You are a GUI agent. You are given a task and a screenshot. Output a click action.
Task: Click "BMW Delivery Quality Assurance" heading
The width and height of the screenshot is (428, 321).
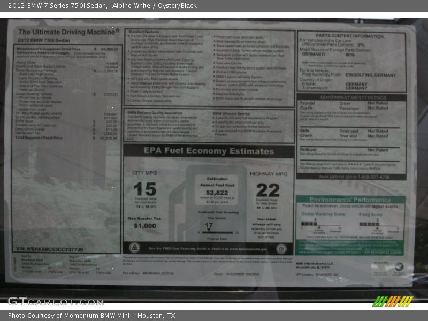coord(155,113)
